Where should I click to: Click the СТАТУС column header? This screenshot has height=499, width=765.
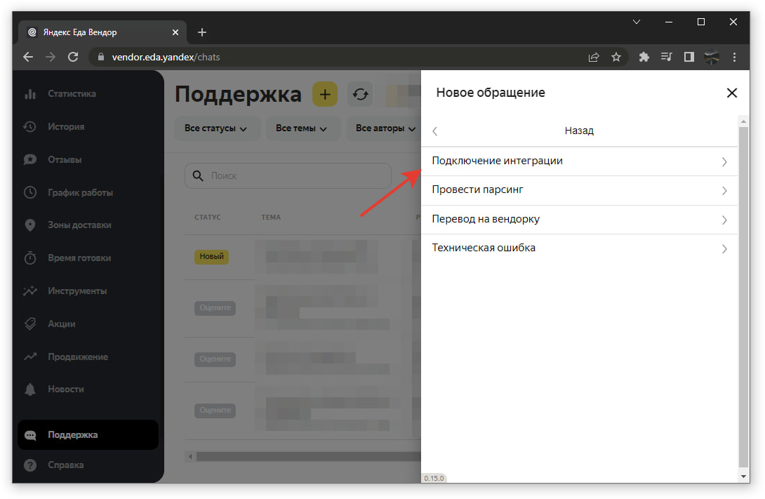pos(207,217)
